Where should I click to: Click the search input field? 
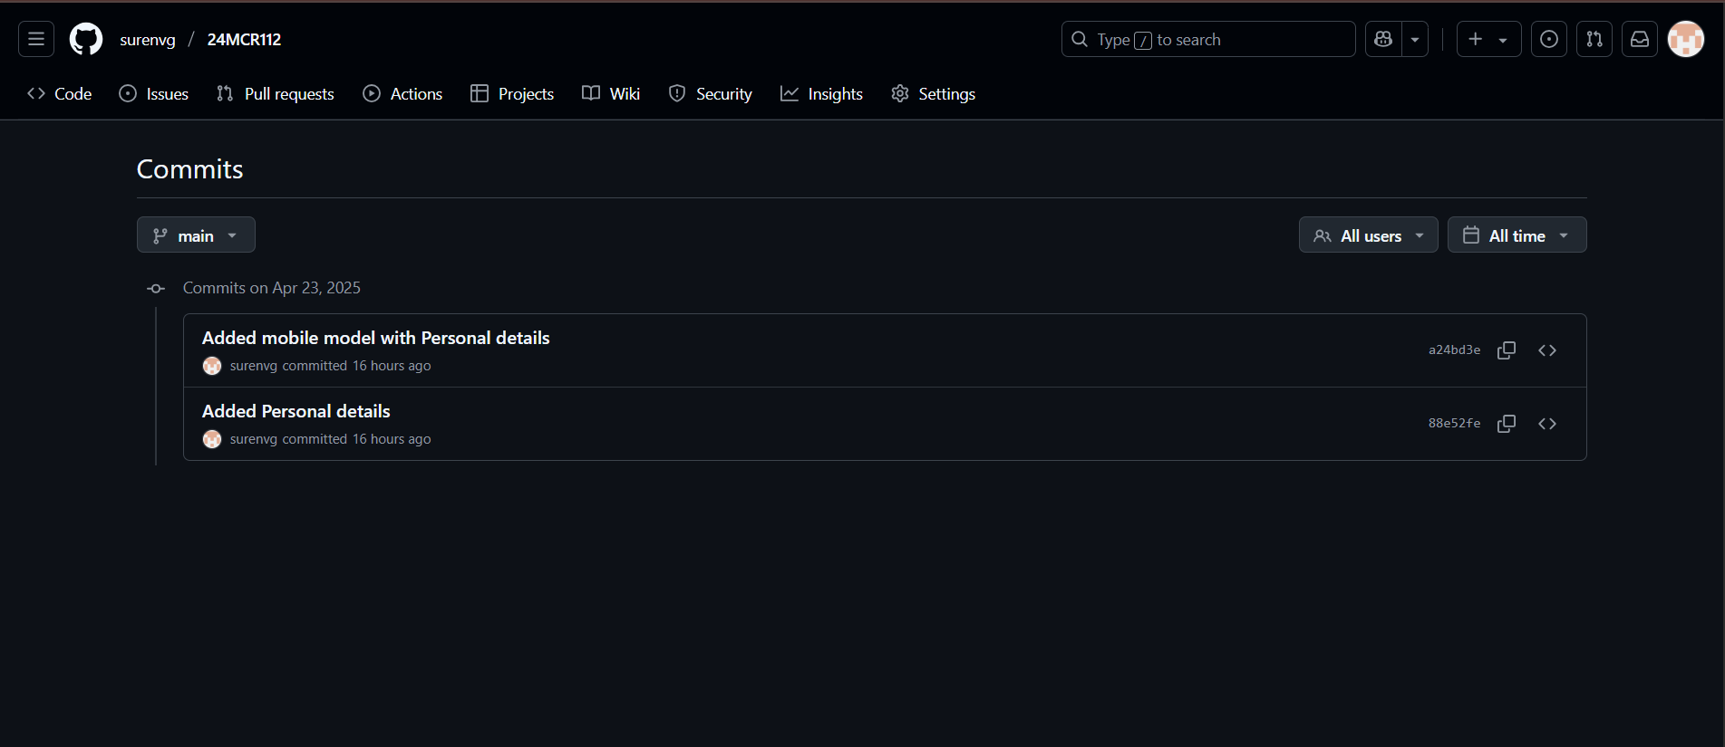[x=1208, y=39]
